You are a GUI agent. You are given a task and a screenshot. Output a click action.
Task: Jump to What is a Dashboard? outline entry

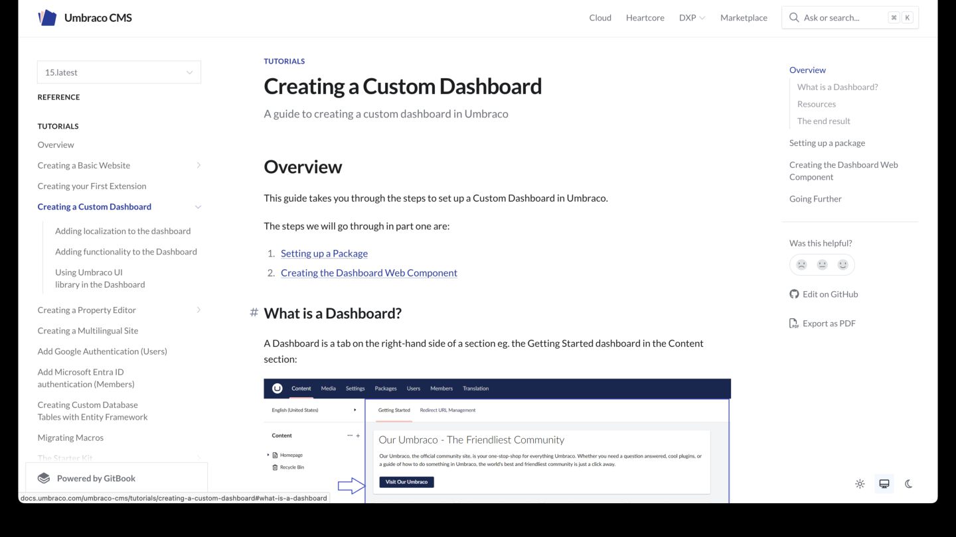837,87
